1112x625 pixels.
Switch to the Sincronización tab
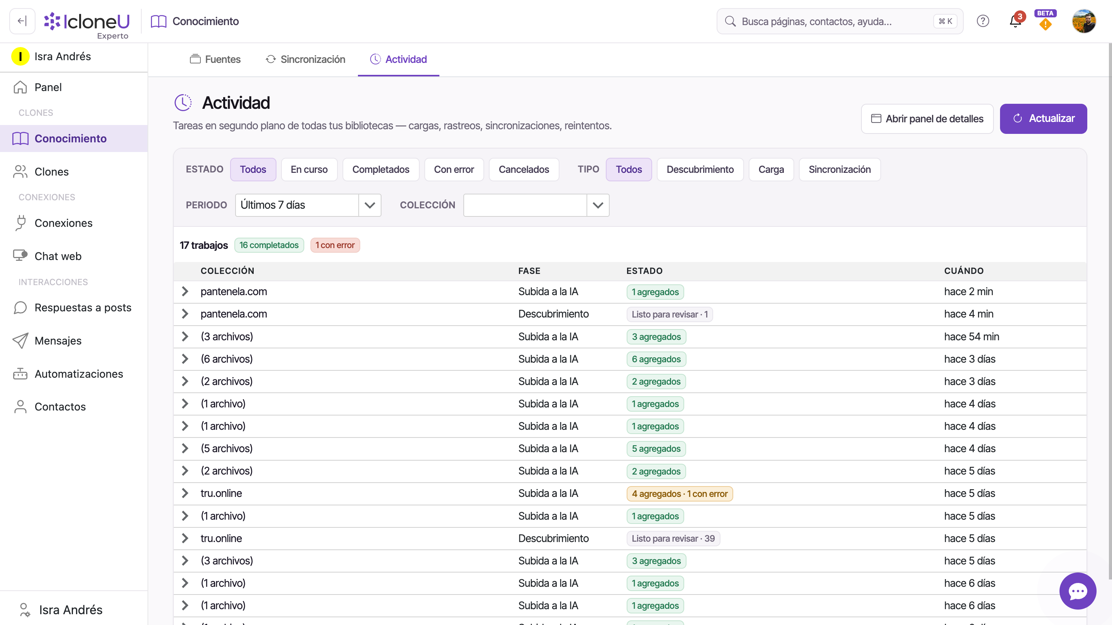coord(305,59)
